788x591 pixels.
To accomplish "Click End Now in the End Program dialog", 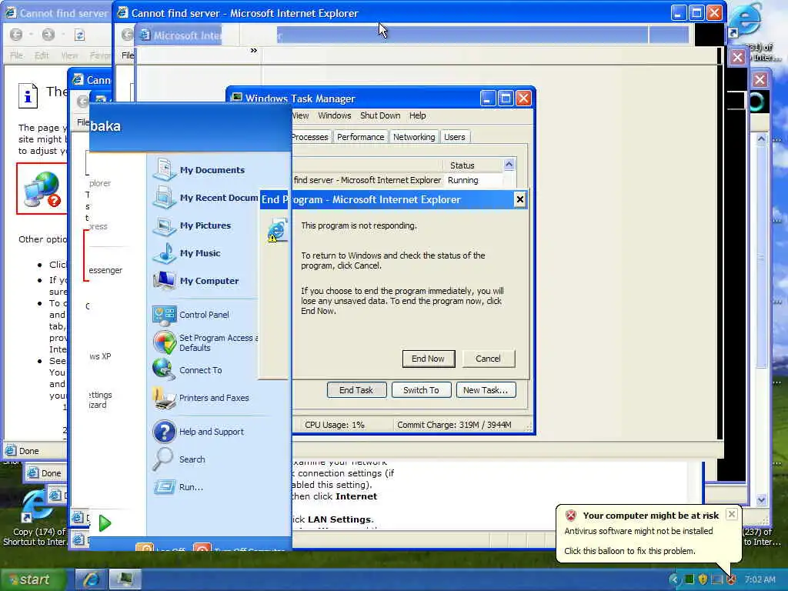I will click(428, 359).
